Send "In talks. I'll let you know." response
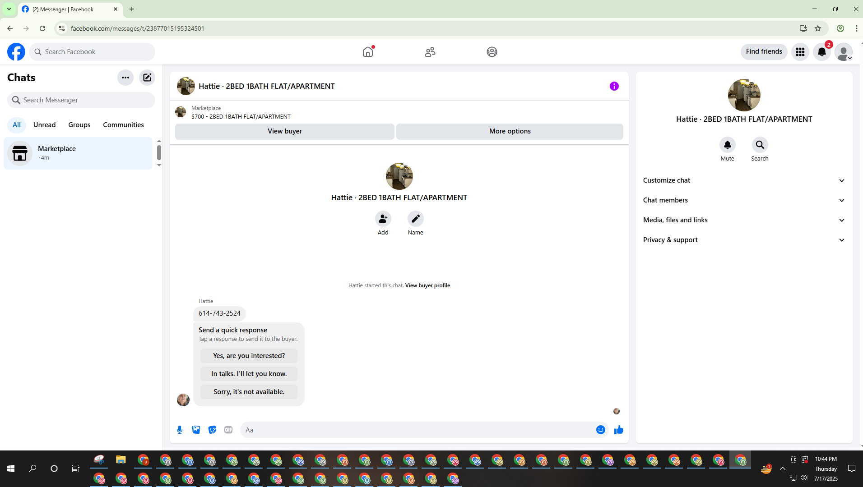Screen dimensions: 863x487 pos(249,374)
